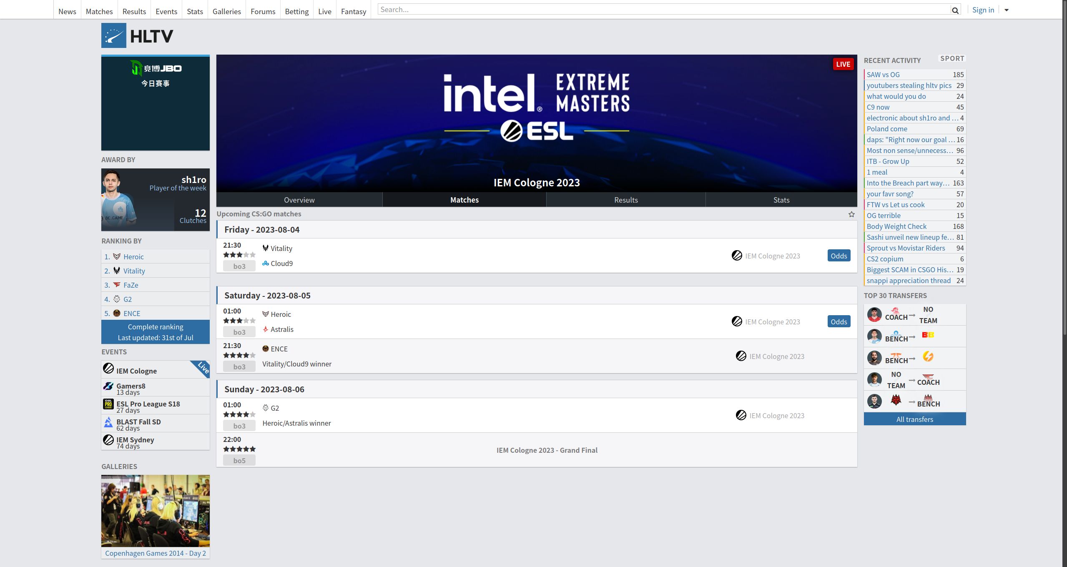Open Copenhagen Games 2014 gallery photo
Image resolution: width=1067 pixels, height=567 pixels.
pos(156,511)
